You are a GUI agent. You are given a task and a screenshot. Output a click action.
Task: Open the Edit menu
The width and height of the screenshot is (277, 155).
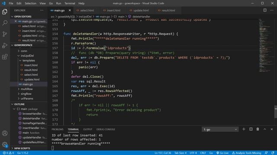click(x=19, y=3)
